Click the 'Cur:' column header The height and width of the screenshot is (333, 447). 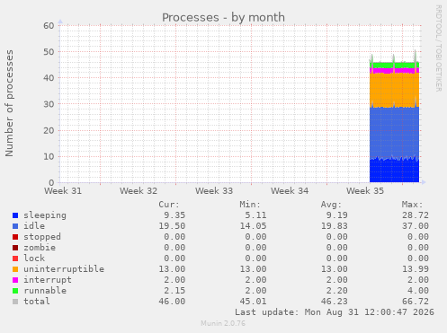(x=169, y=205)
